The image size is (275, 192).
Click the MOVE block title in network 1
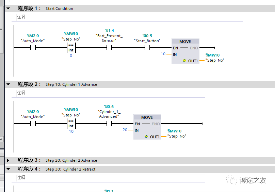pyautogui.click(x=185, y=42)
